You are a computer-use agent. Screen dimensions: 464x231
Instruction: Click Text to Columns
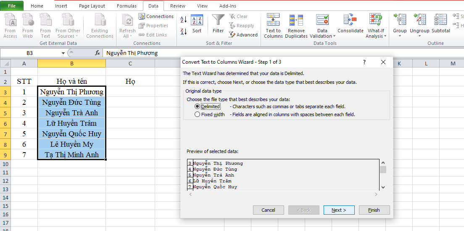273,26
